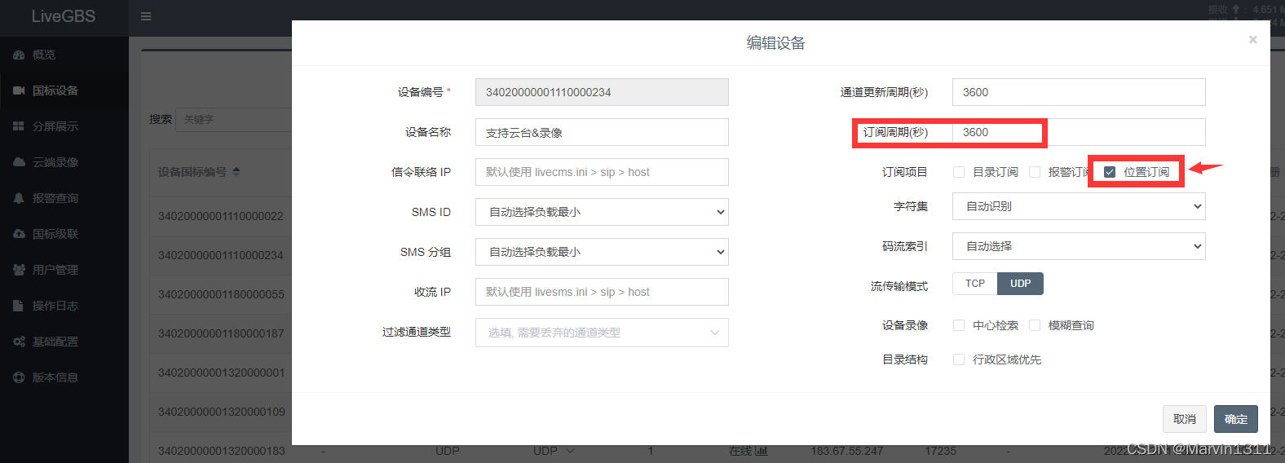
Task: Click IP address 183.67.55.247 cell
Action: click(846, 451)
